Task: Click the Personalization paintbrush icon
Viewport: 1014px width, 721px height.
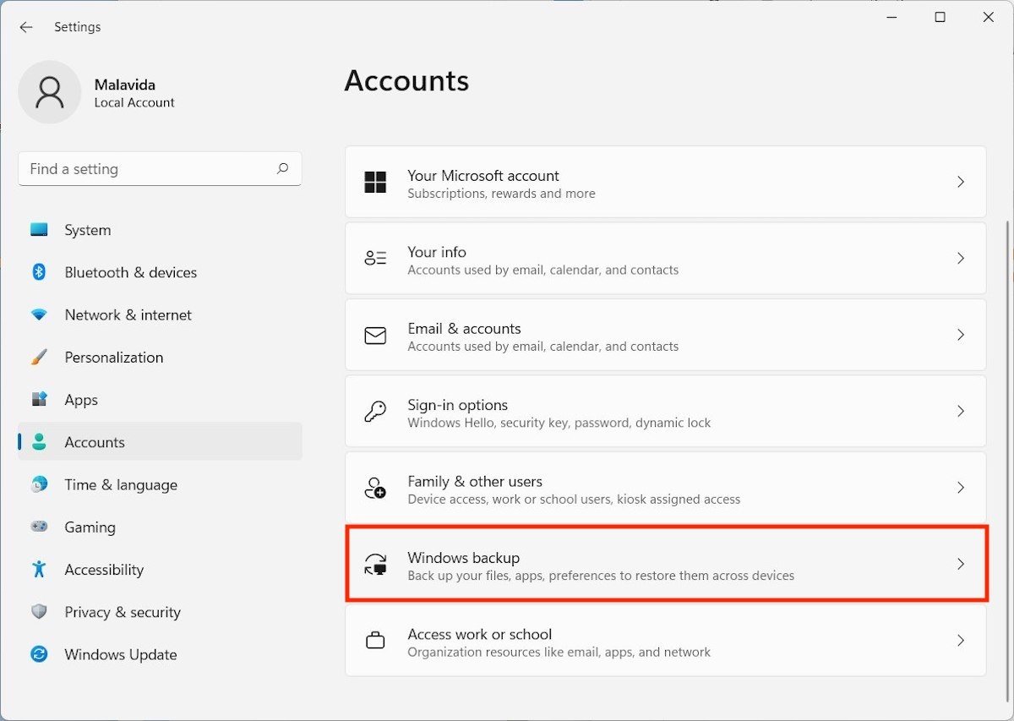Action: 39,357
